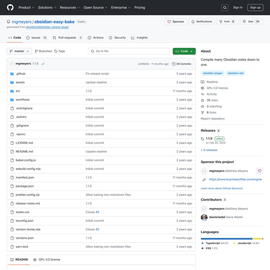Open the Pricing page

tap(140, 8)
